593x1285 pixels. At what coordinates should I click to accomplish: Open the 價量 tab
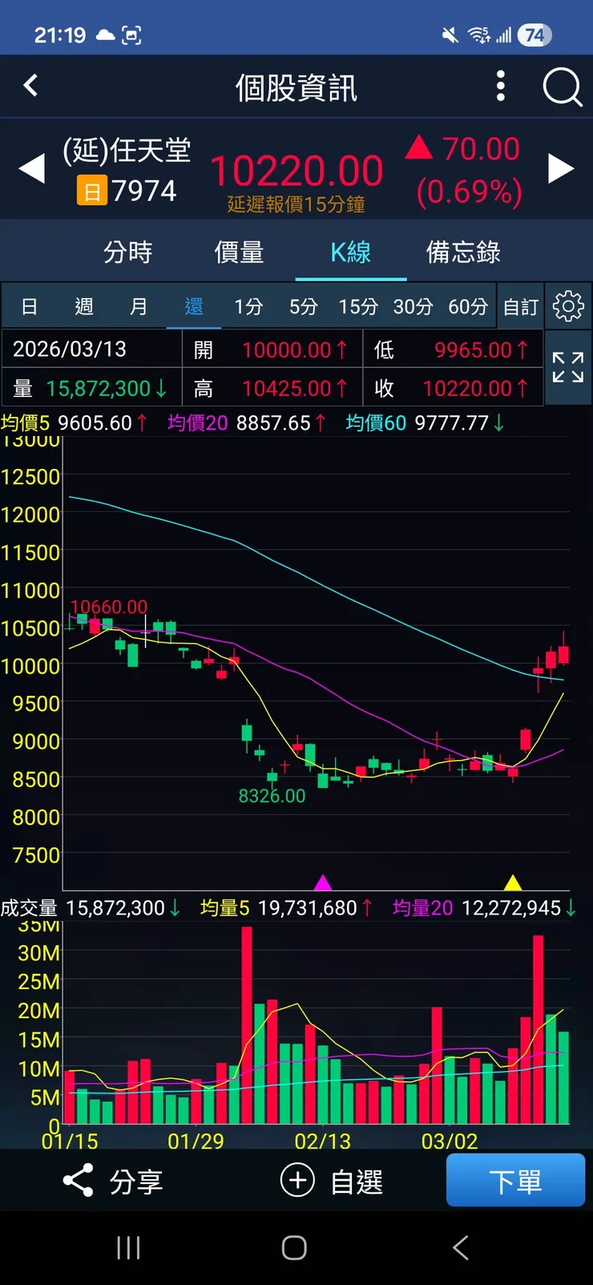[239, 252]
